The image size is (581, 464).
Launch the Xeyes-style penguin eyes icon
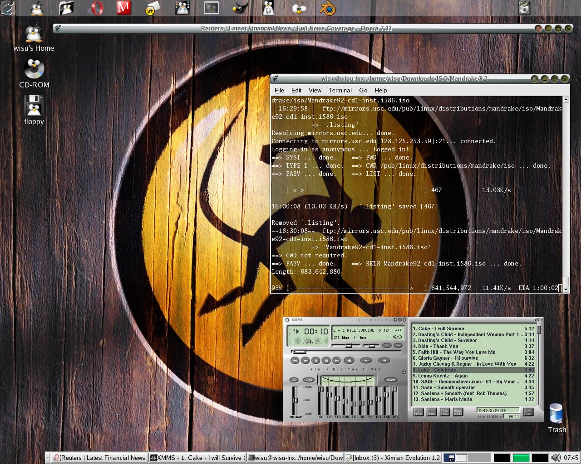[298, 8]
